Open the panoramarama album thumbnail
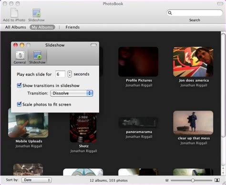The image size is (226, 185). 138,123
